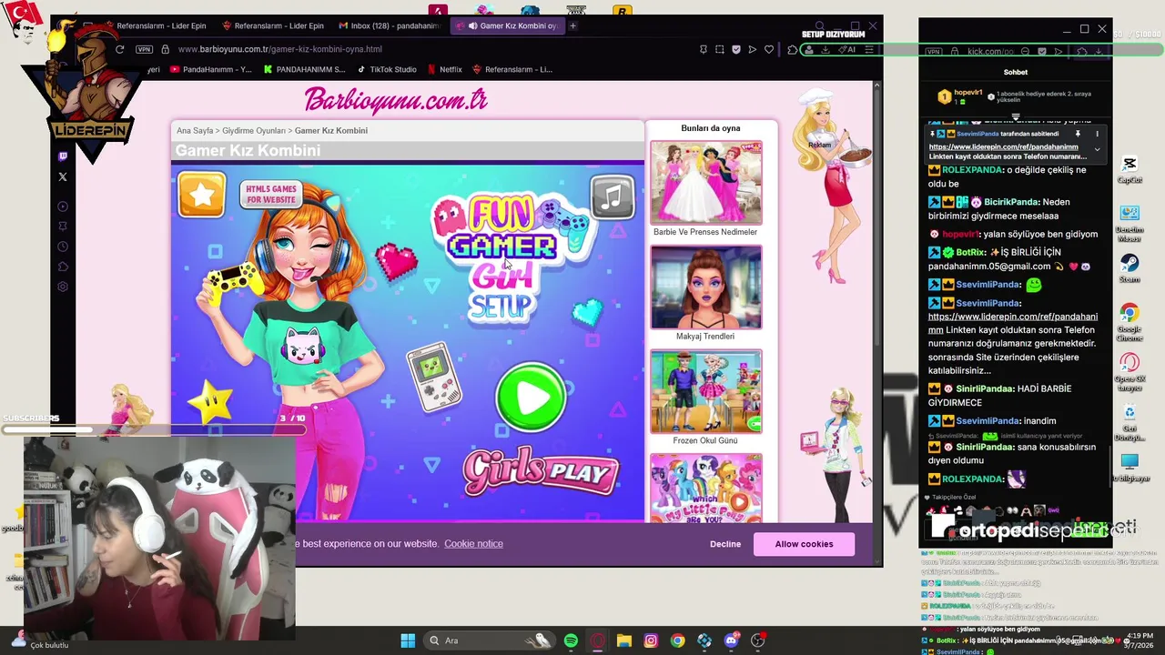Open Instagram from the taskbar
This screenshot has width=1165, height=655.
coord(651,640)
